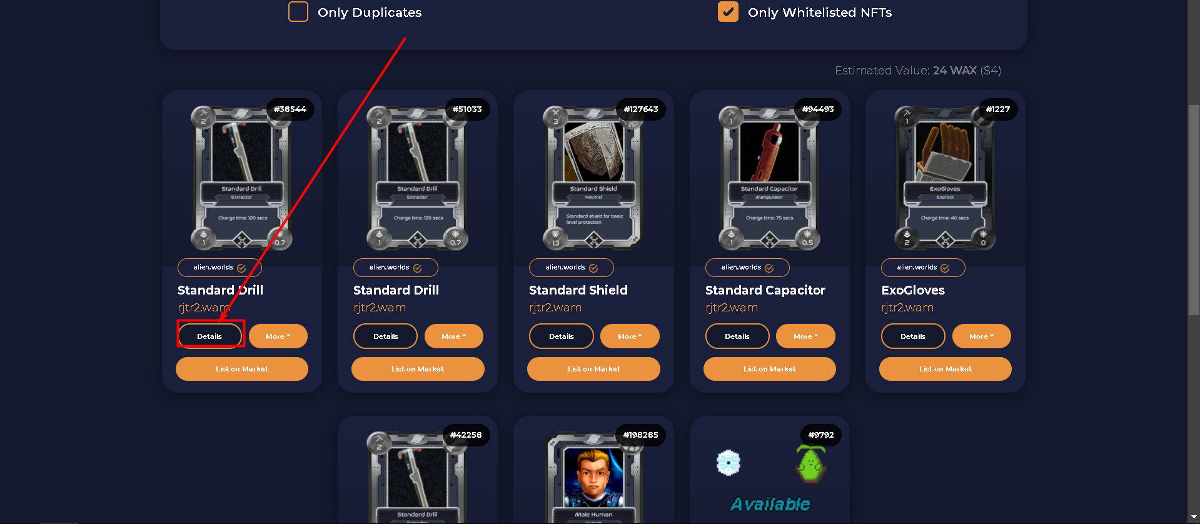The height and width of the screenshot is (524, 1200).
Task: Click the #127643 asset ID badge
Action: pyautogui.click(x=641, y=109)
